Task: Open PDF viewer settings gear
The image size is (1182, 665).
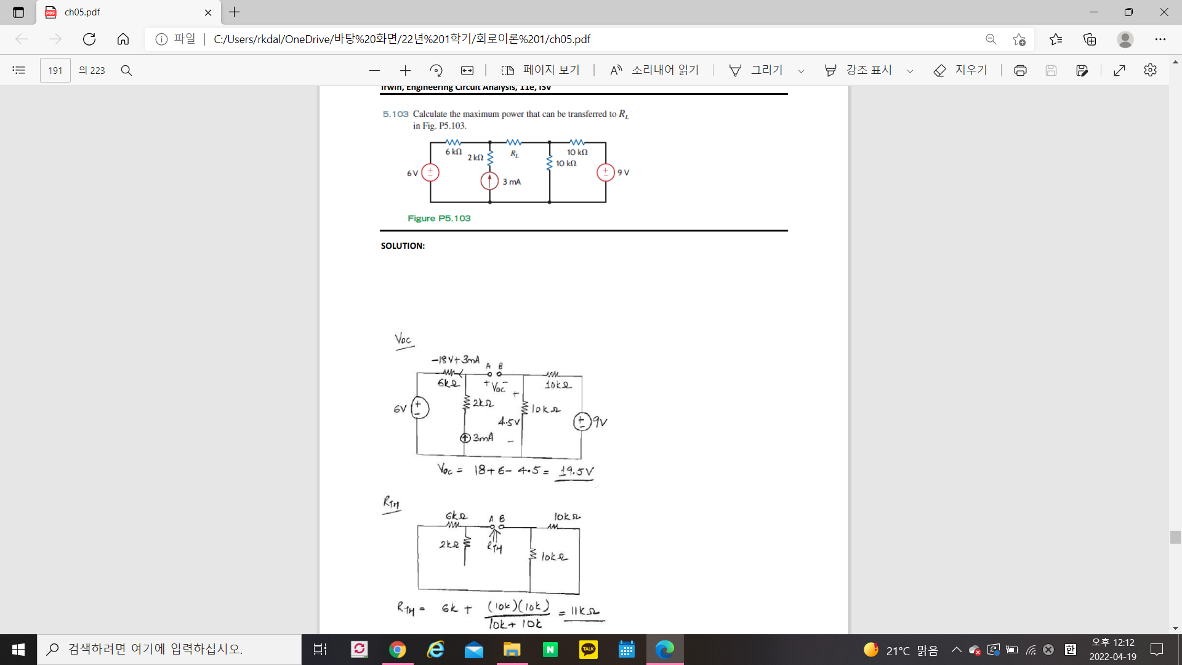Action: click(1150, 70)
